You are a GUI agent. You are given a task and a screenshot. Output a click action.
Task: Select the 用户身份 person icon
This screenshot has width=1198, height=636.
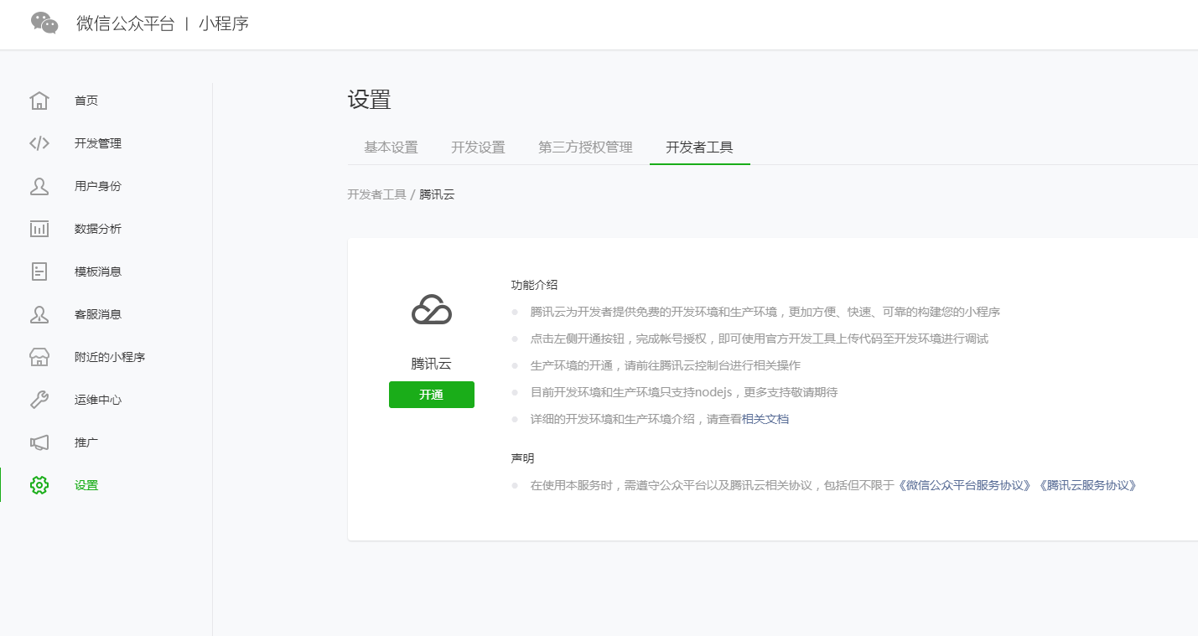coord(39,186)
